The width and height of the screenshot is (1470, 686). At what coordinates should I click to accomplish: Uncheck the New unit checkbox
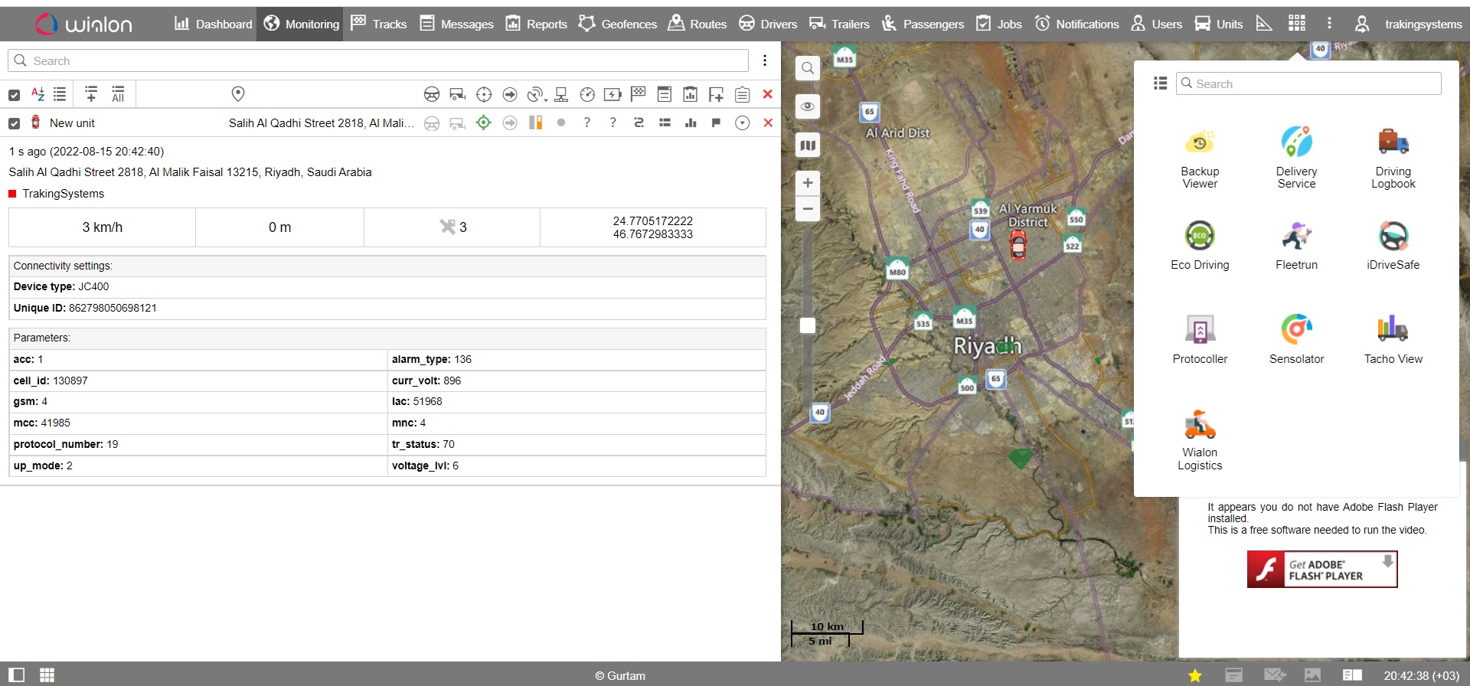coord(14,123)
